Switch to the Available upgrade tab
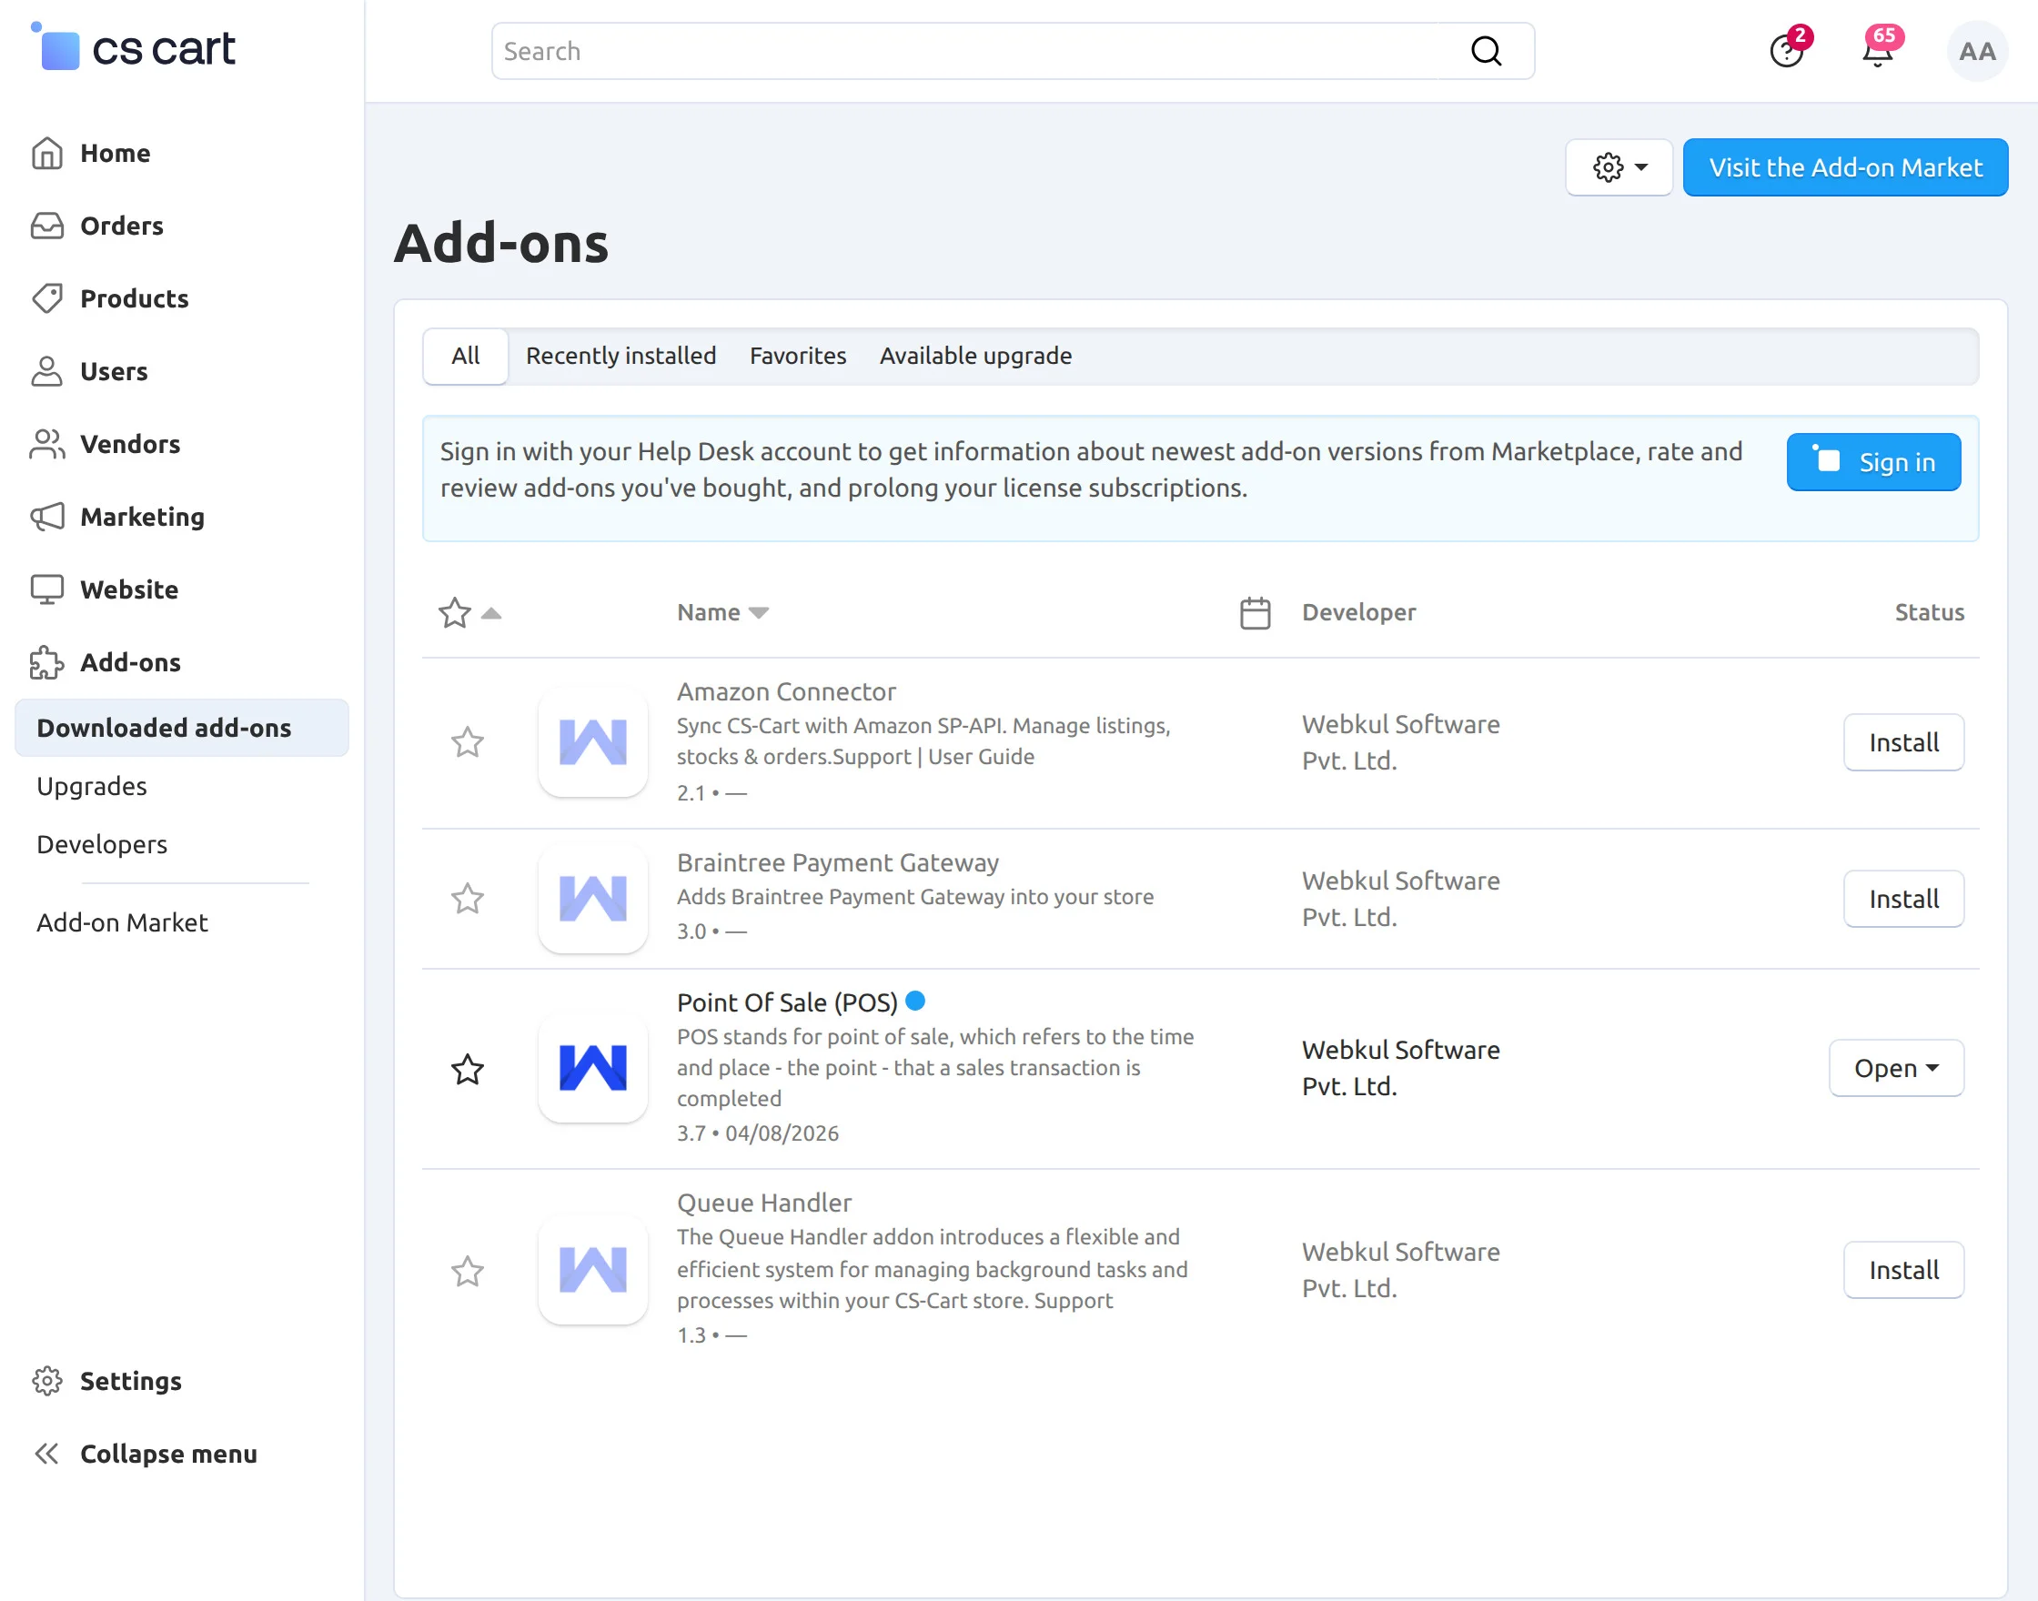Image resolution: width=2038 pixels, height=1601 pixels. coord(975,357)
